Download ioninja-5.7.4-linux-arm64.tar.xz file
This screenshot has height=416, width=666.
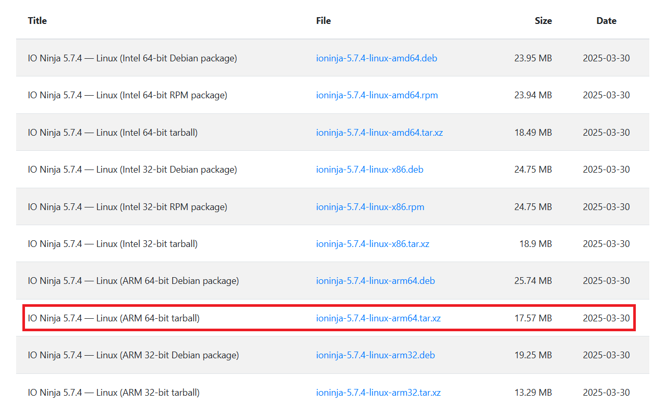[x=379, y=318]
